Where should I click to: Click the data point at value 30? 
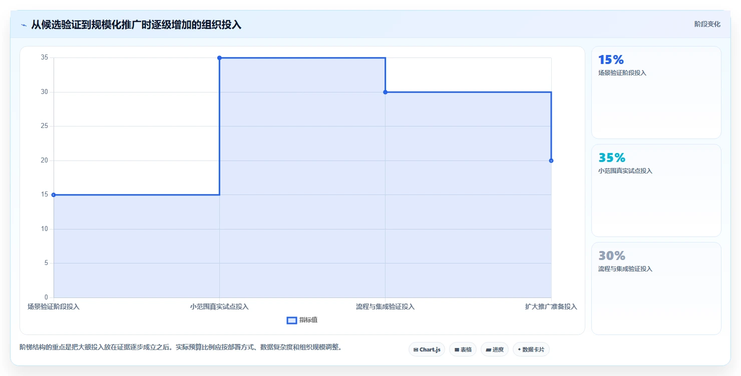coord(385,92)
